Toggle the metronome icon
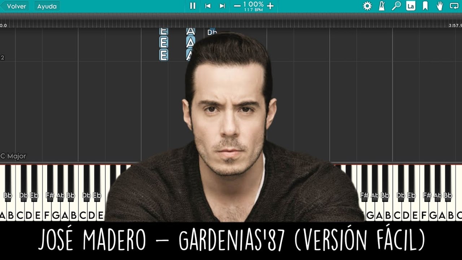Image resolution: width=462 pixels, height=260 pixels. [x=382, y=6]
